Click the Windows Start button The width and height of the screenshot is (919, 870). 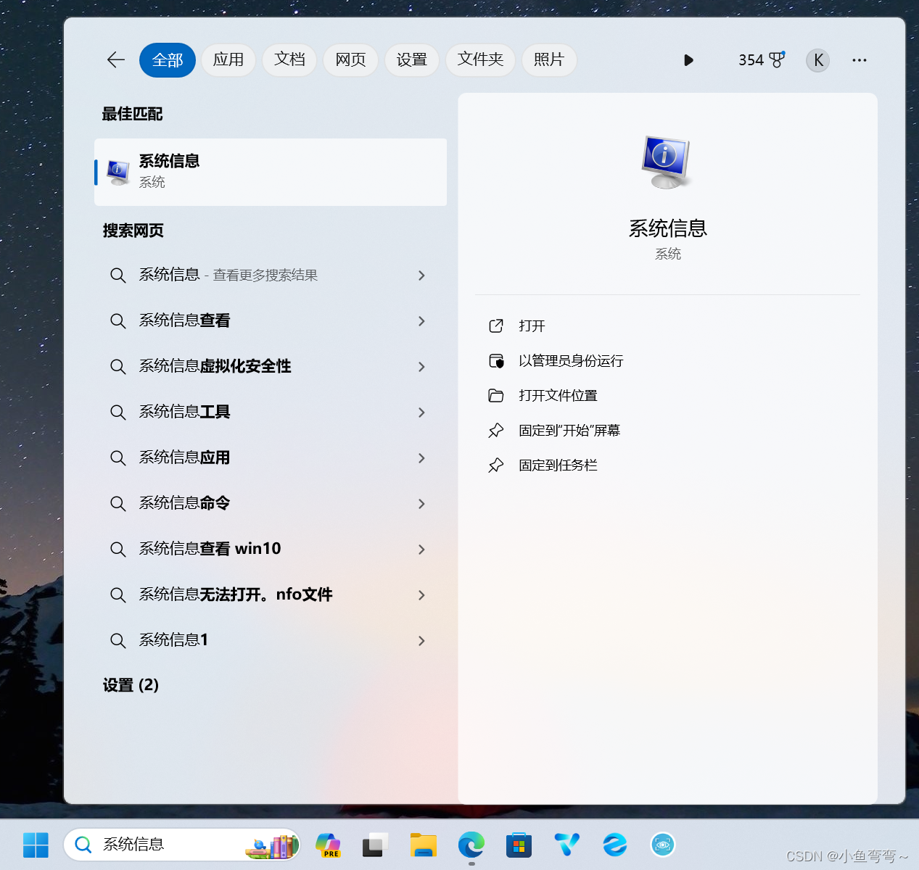[x=36, y=845]
